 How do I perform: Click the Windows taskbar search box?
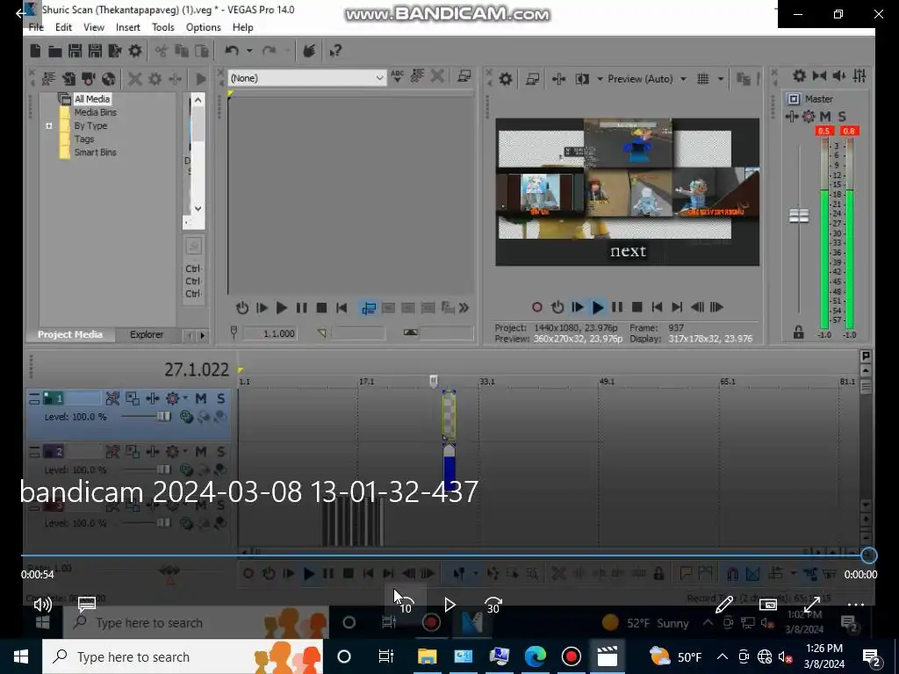[x=183, y=656]
